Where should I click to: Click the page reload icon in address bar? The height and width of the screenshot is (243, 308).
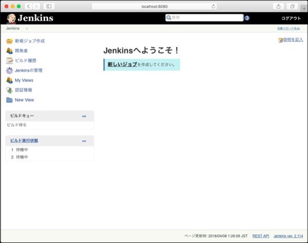click(214, 7)
